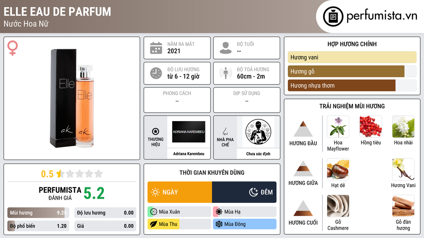Open the Hồng tiêu note image
The image size is (424, 238).
point(371,126)
